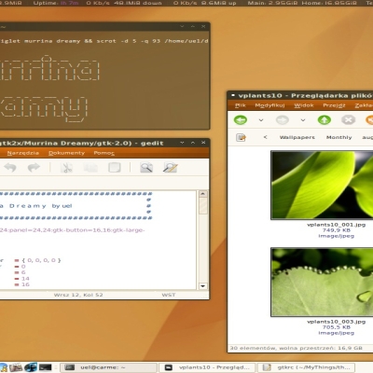This screenshot has height=373, width=373.
Task: Click the terminal window up-chevron title button
Action: pyautogui.click(x=193, y=27)
